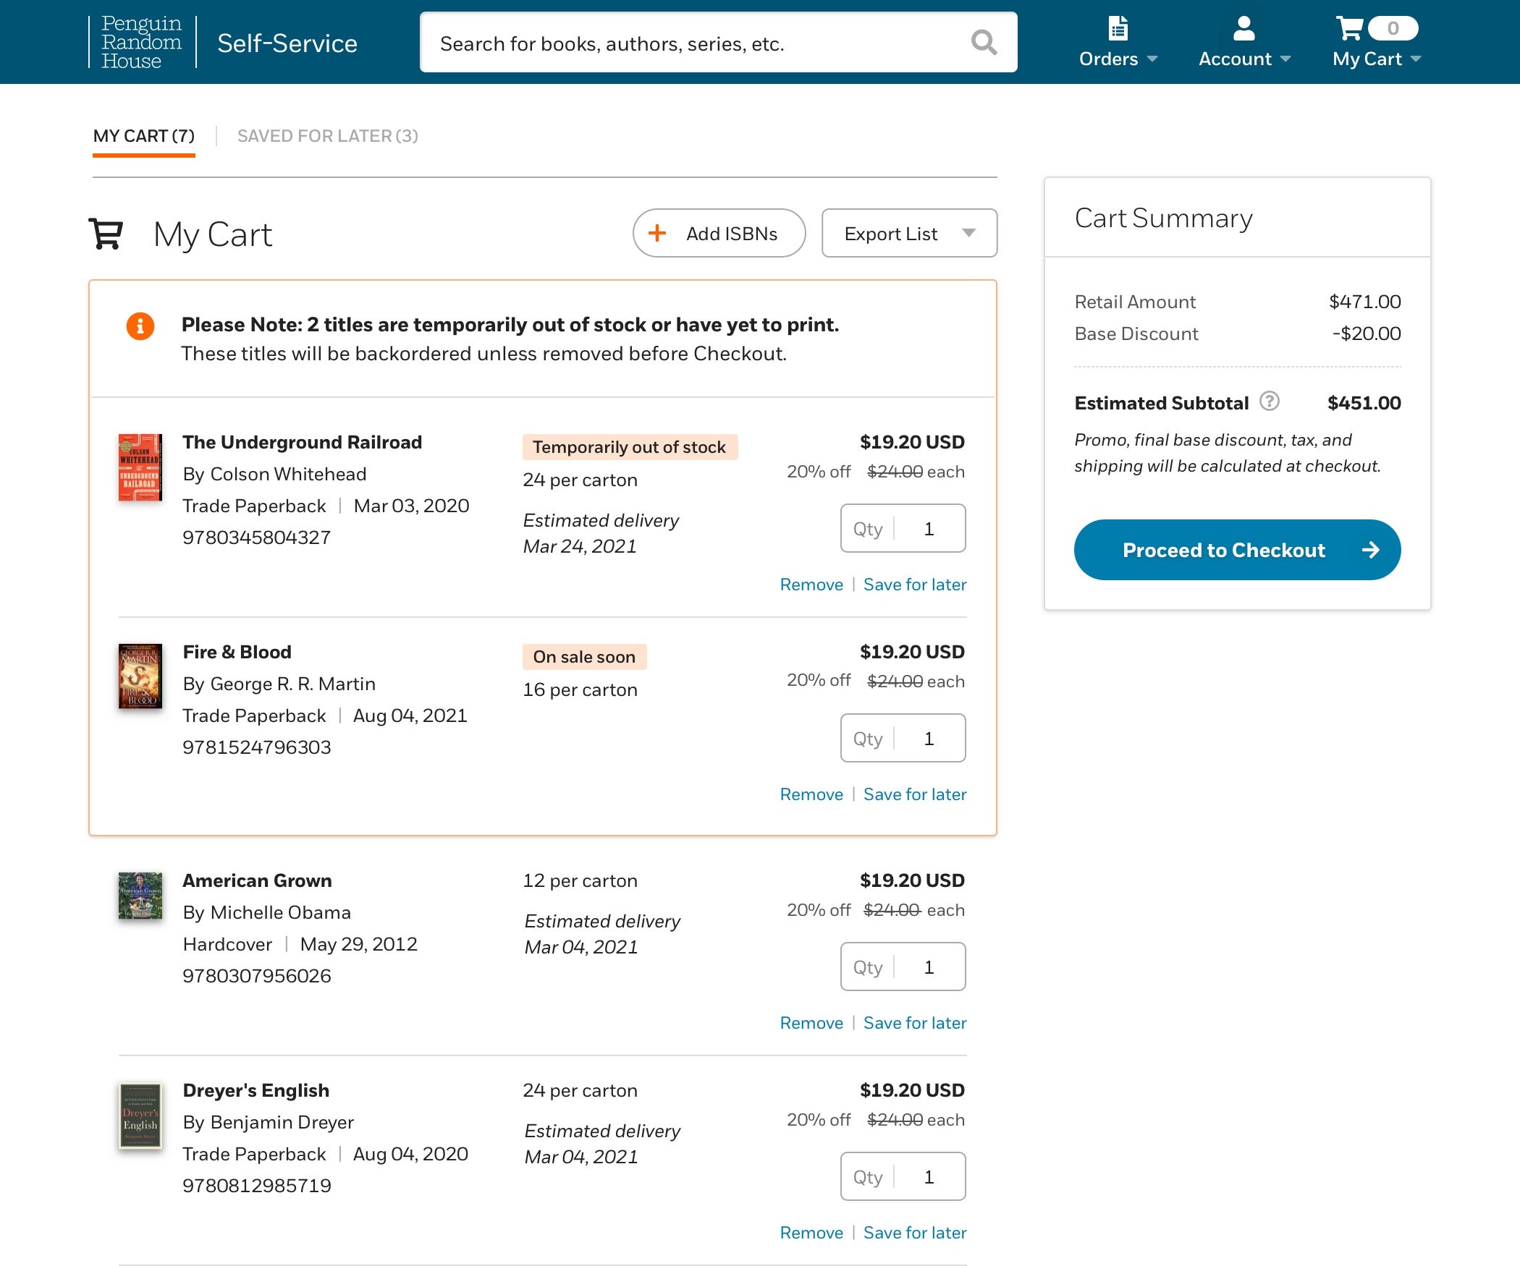The width and height of the screenshot is (1520, 1266).
Task: Open Fire & Blood cover thumbnail
Action: click(x=140, y=676)
